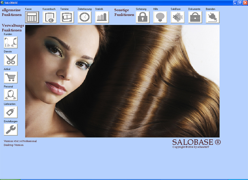248x180 pixels.
Task: Open Hilfe light bulb icon
Action: click(160, 17)
